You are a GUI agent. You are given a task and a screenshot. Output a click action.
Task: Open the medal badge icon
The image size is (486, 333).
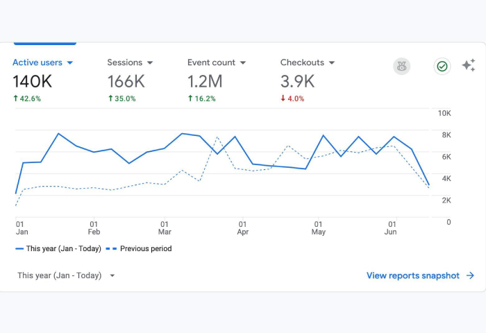tap(402, 67)
